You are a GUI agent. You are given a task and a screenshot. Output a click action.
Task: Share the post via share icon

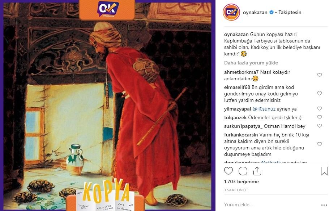257,171
